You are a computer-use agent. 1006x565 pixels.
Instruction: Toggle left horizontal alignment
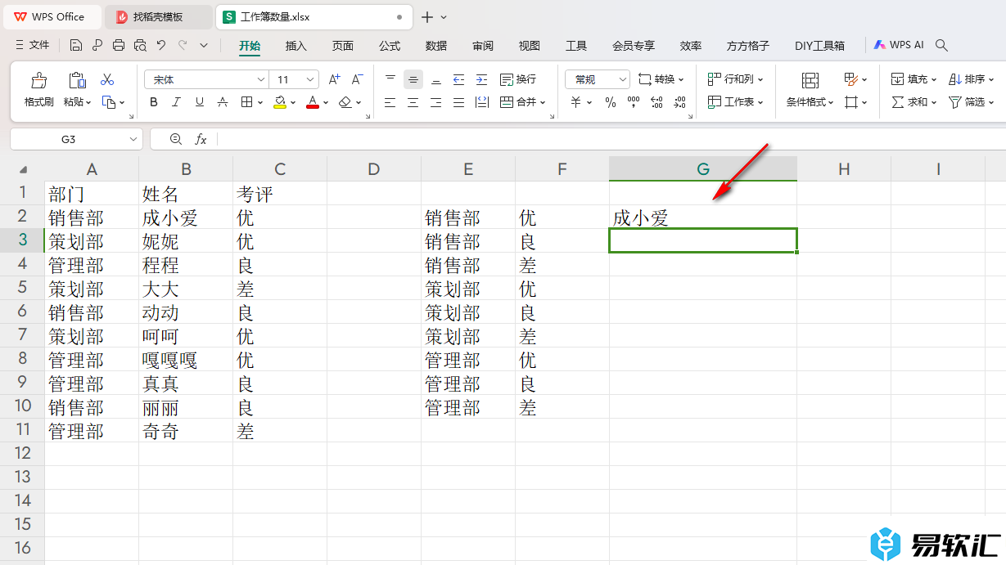(390, 102)
